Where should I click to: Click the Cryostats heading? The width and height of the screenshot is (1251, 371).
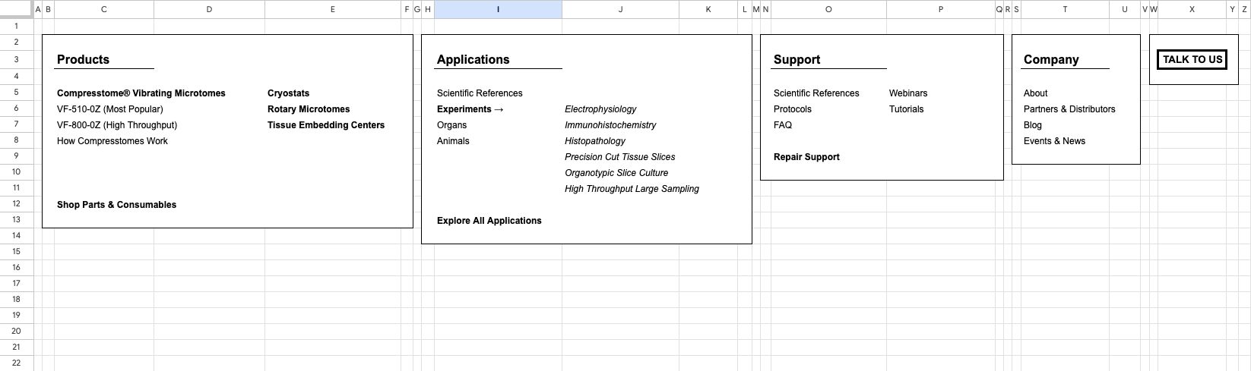tap(288, 93)
